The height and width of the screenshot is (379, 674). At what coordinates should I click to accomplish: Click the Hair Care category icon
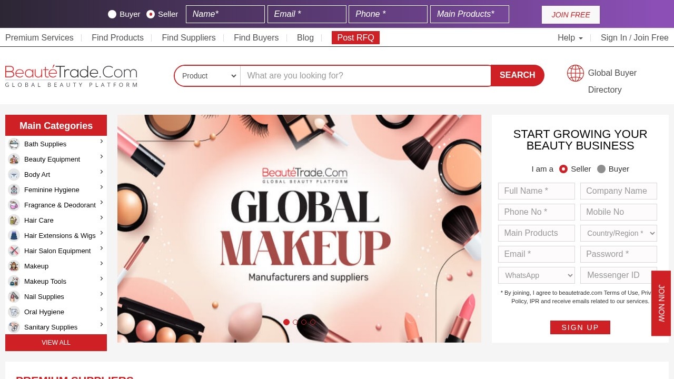point(14,220)
